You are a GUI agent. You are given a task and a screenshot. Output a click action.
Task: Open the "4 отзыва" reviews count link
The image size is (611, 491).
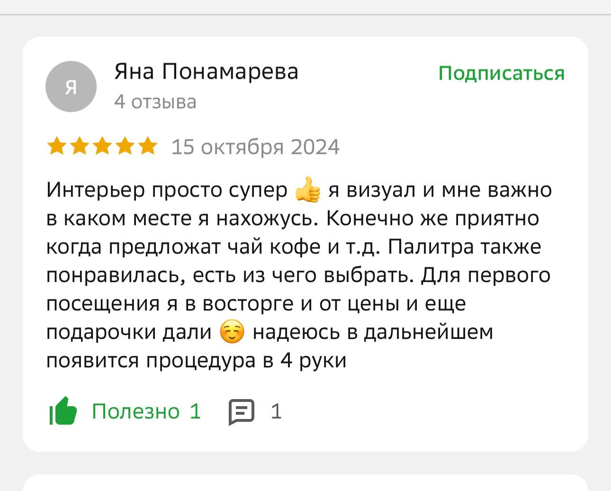tap(155, 102)
